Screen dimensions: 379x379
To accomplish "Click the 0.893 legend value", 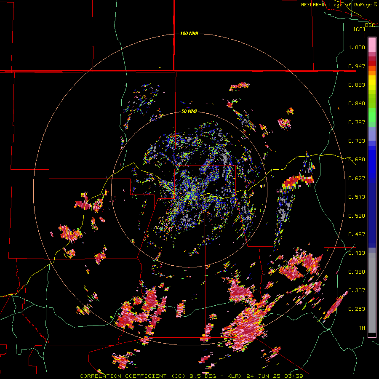I will 357,85.
